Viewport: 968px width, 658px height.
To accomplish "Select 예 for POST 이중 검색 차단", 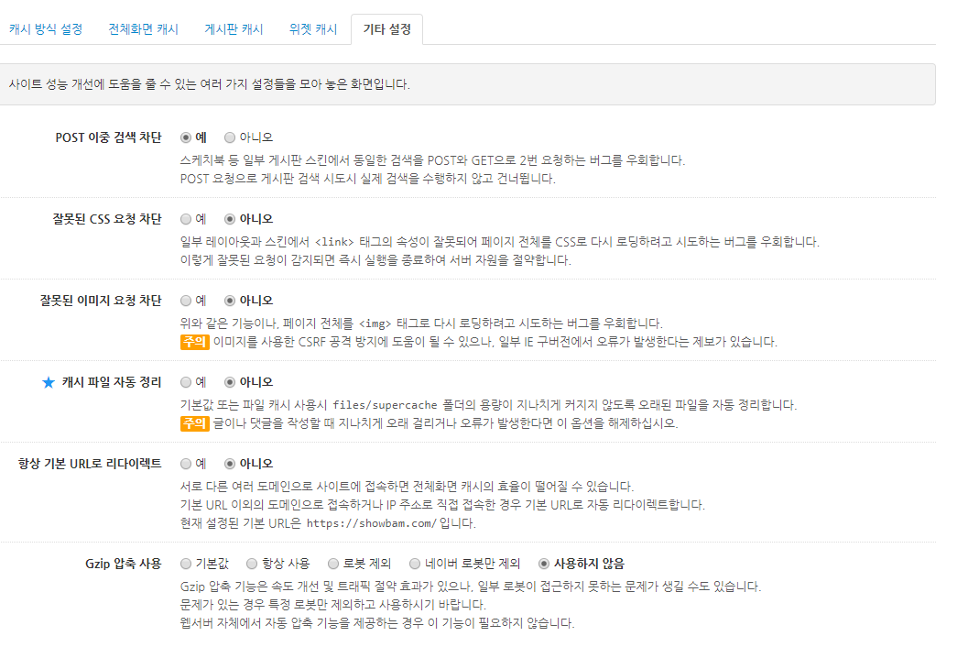I will (x=186, y=137).
